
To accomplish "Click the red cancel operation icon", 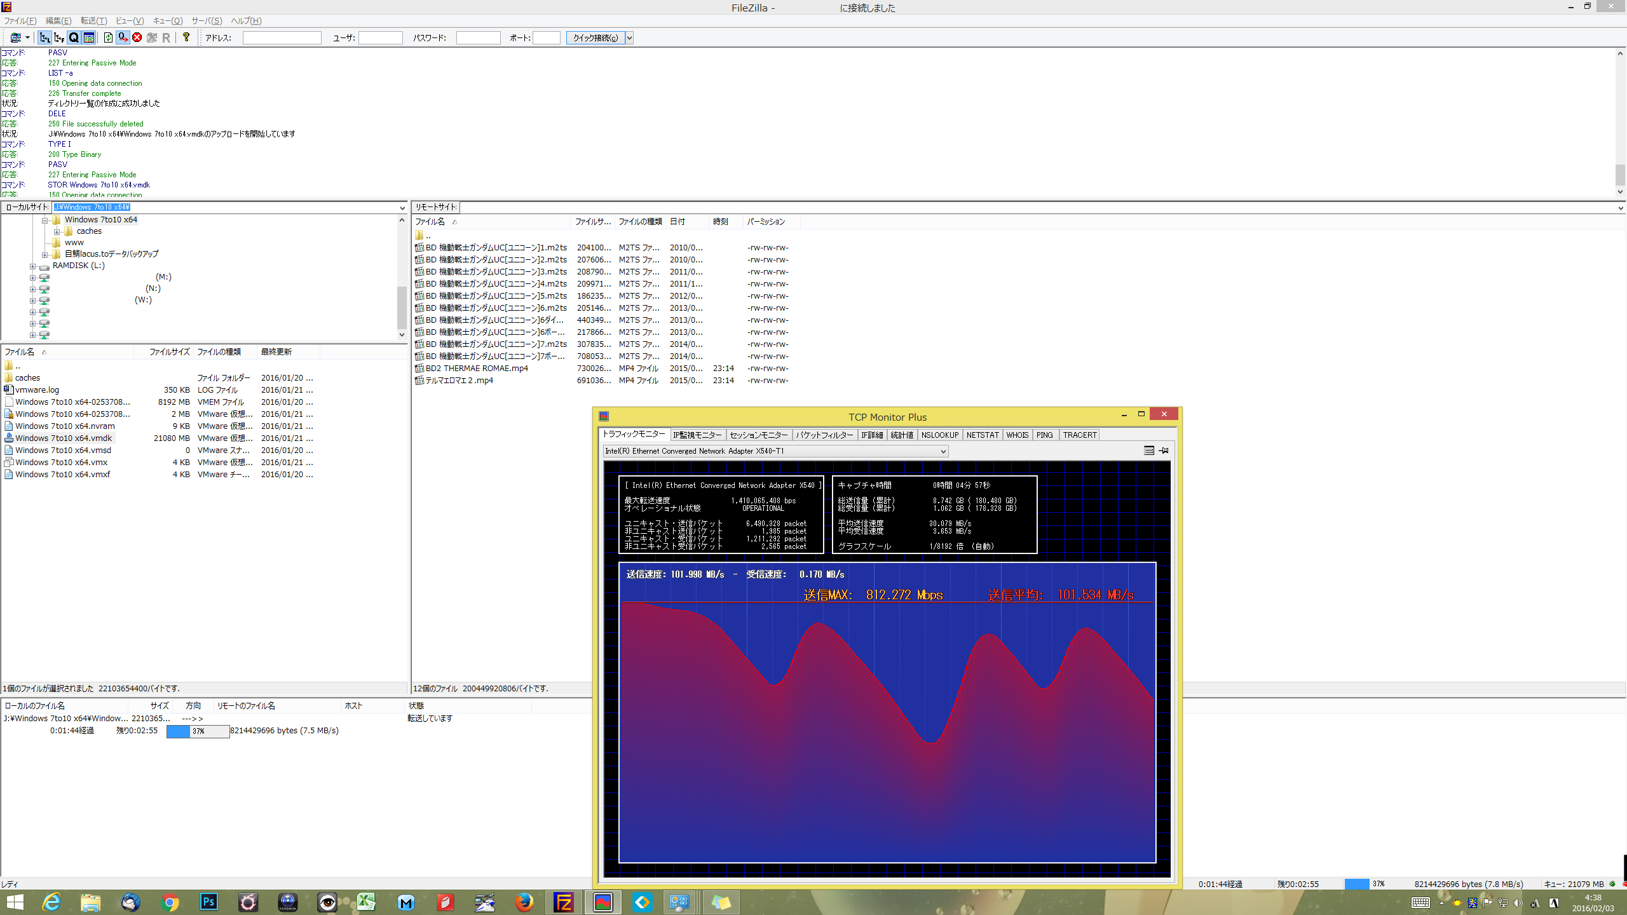I will (x=137, y=38).
